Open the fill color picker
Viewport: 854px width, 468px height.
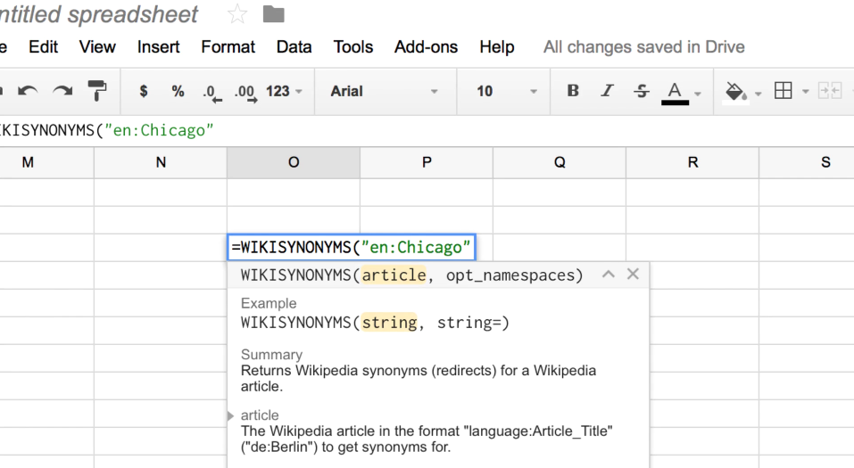pyautogui.click(x=735, y=92)
